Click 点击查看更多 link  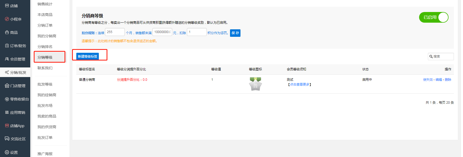click(300, 84)
